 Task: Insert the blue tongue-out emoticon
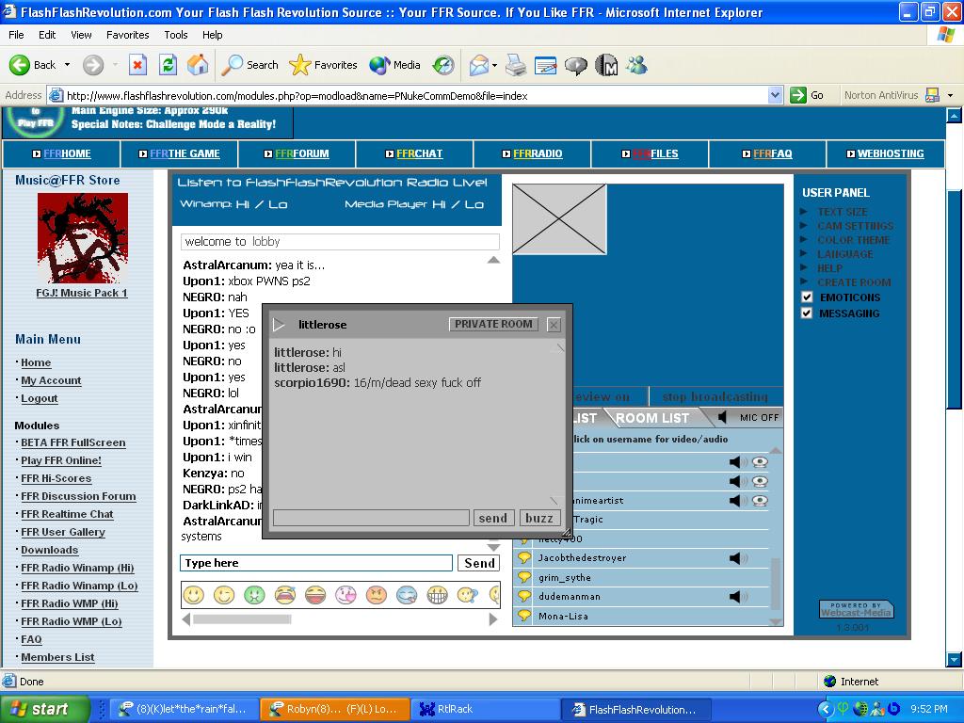coord(407,595)
